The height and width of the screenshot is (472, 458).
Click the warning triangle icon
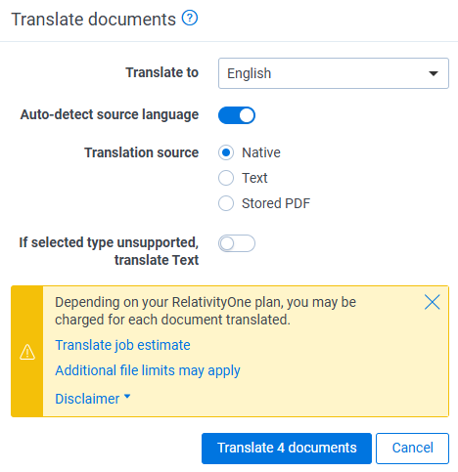pos(27,352)
